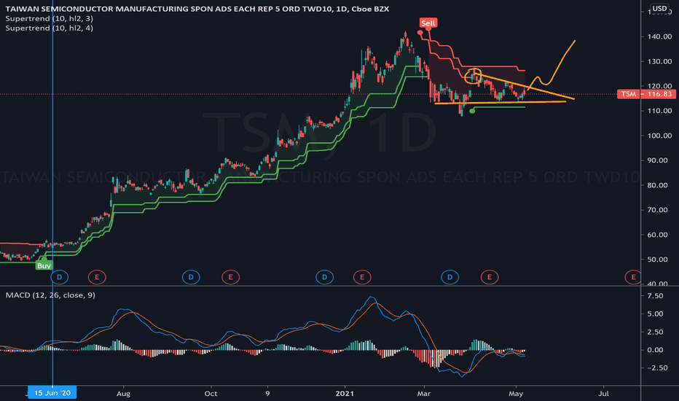Select the Supertrend (10, hl2, 3) legend
The width and height of the screenshot is (679, 401).
click(49, 19)
